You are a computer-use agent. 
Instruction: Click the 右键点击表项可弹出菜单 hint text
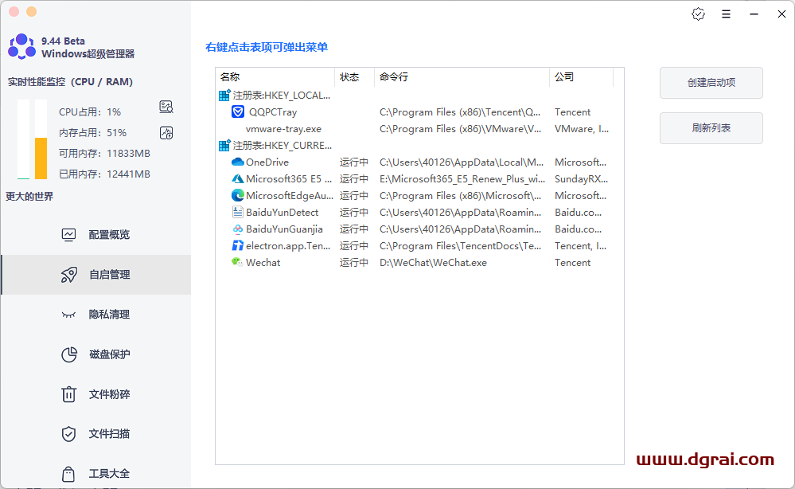[266, 47]
